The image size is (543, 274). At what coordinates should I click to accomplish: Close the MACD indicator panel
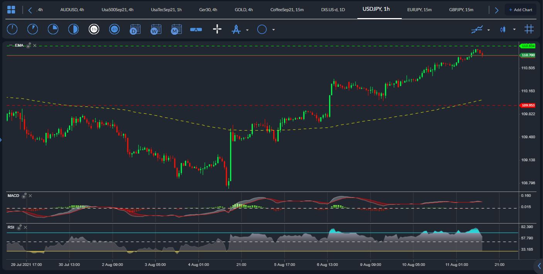(30, 196)
